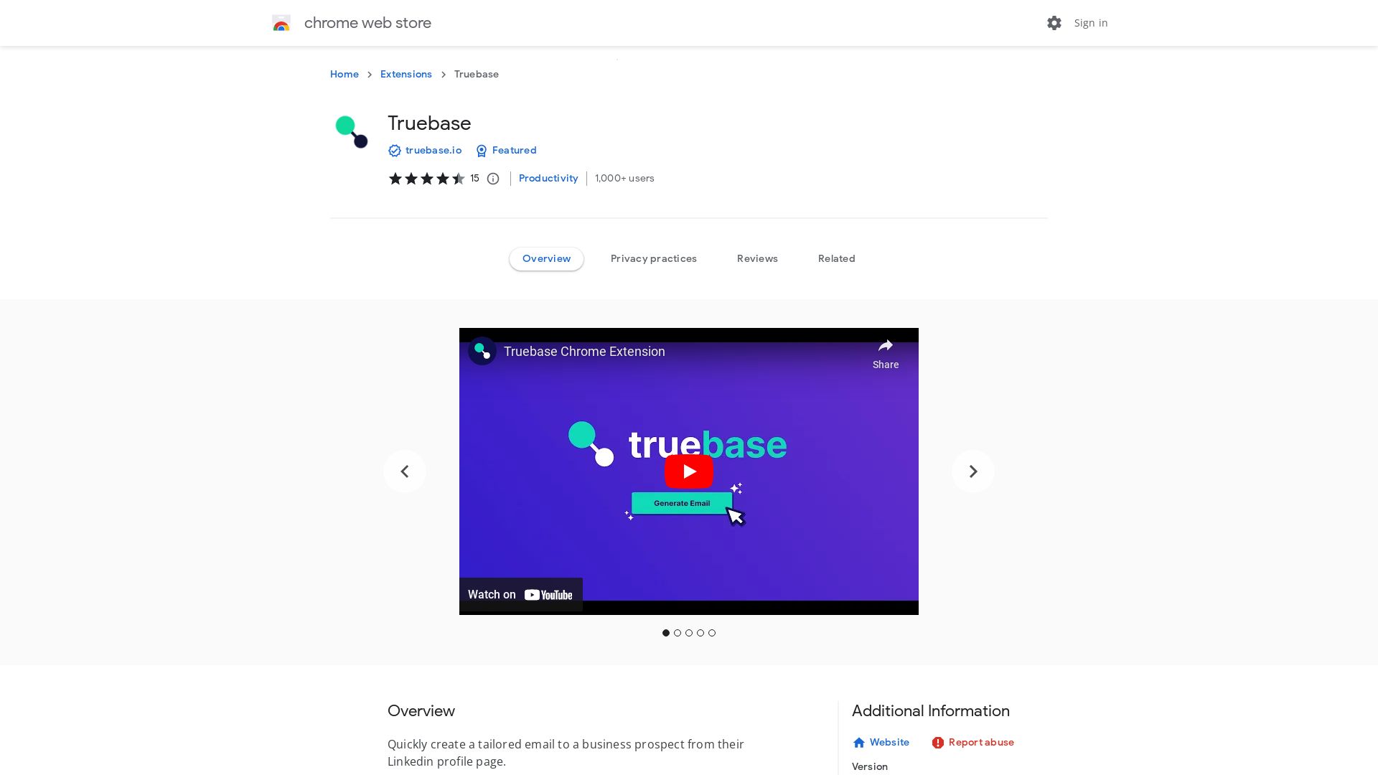Select the fourth carousel dot
Viewport: 1378px width, 775px height.
coord(700,633)
